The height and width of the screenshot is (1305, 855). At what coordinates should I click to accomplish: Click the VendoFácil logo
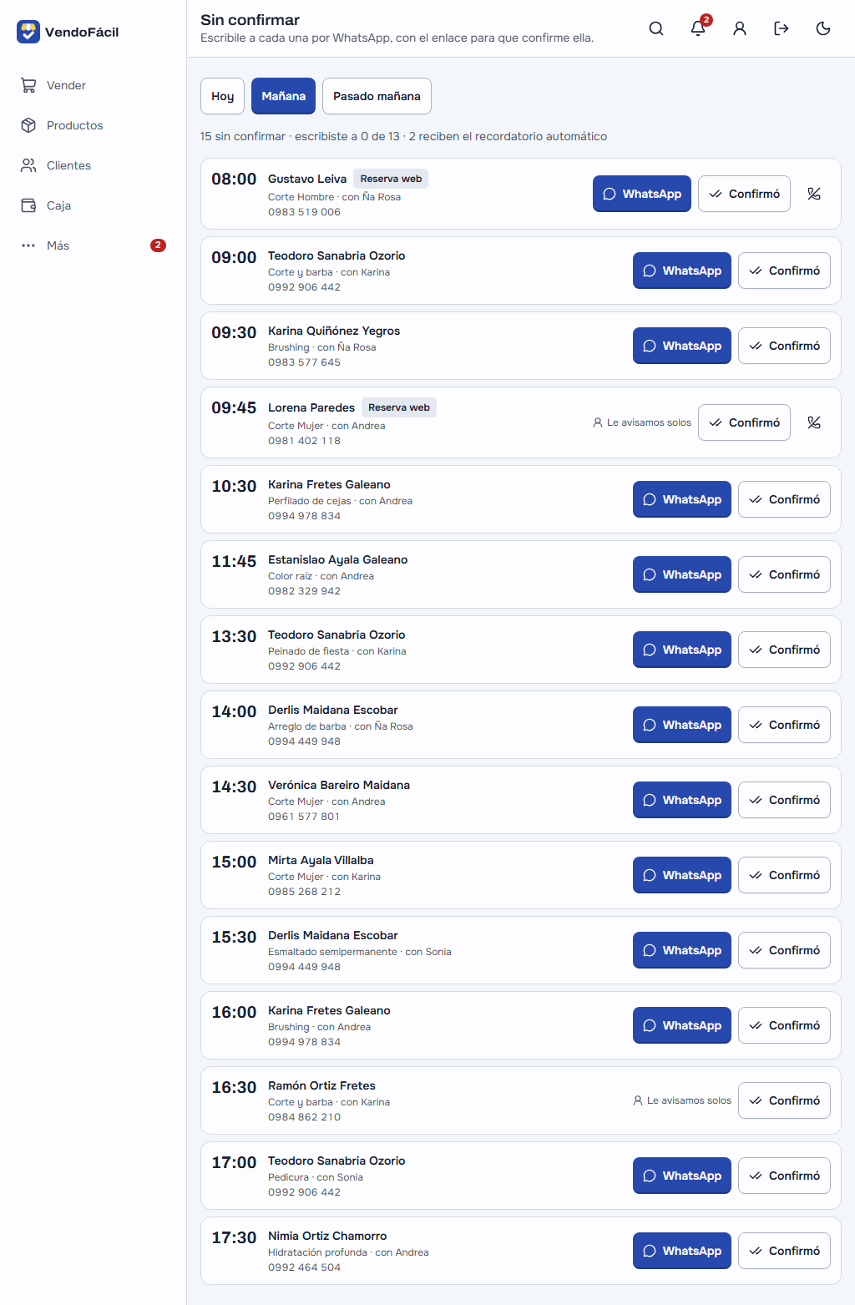[x=68, y=32]
